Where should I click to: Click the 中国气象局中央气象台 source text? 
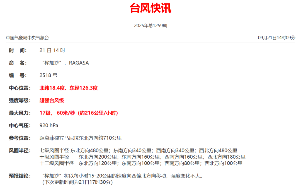(x=27, y=38)
